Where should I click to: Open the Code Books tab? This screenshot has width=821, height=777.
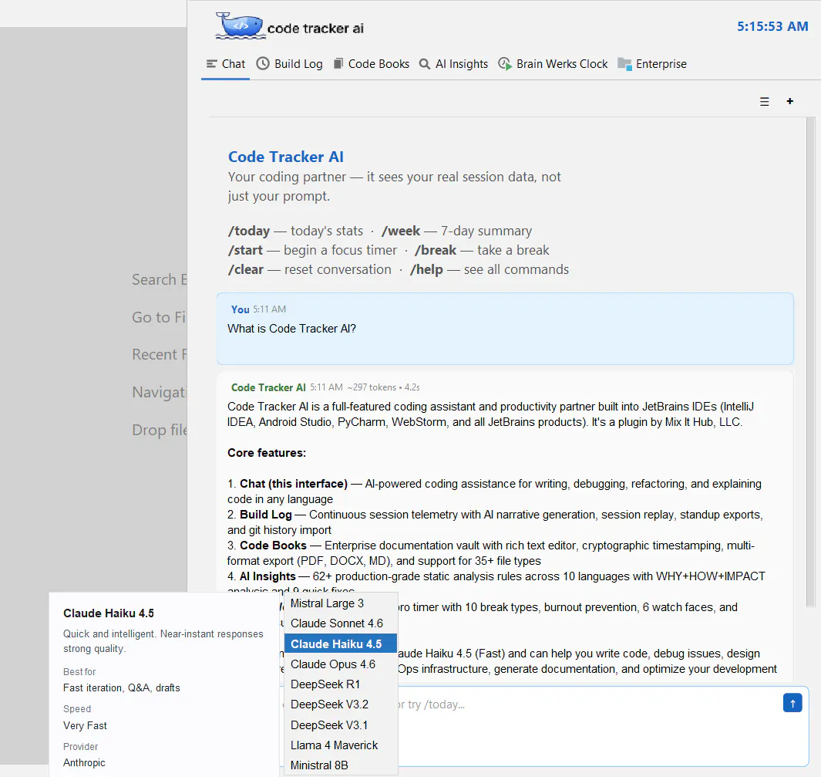coord(372,64)
